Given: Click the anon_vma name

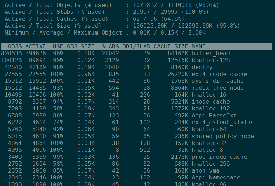Looking at the screenshot, I should (x=206, y=170).
